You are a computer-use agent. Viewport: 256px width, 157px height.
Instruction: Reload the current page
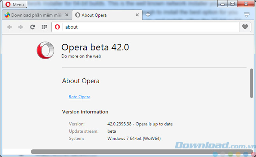tap(32, 27)
